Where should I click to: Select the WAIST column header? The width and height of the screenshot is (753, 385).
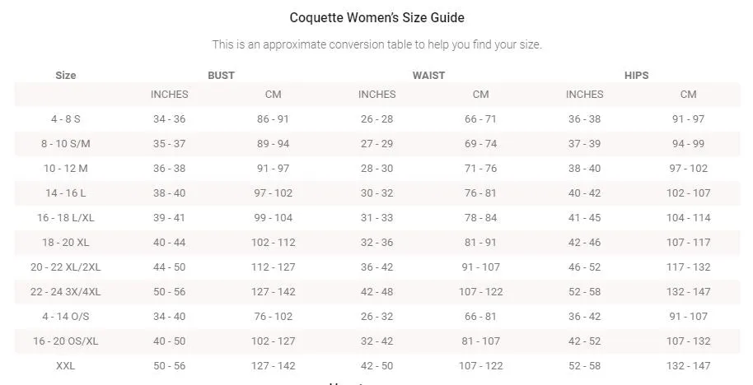(428, 76)
